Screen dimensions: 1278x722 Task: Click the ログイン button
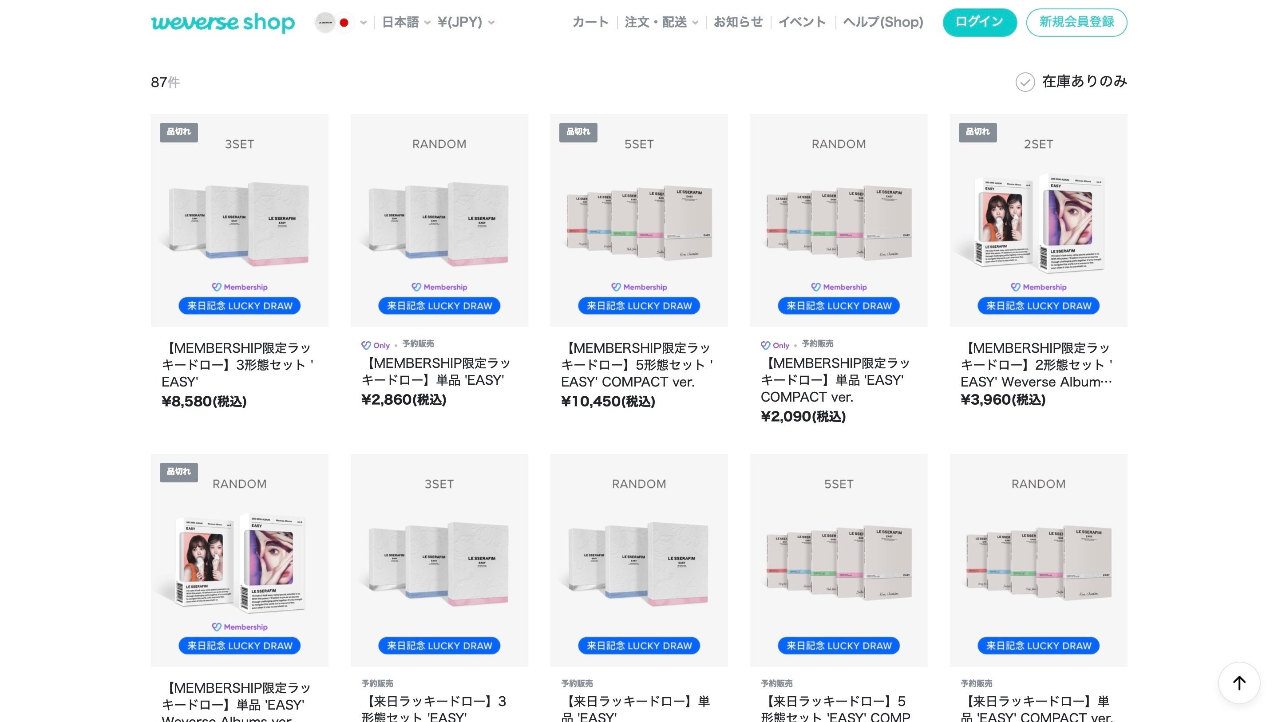pos(979,22)
